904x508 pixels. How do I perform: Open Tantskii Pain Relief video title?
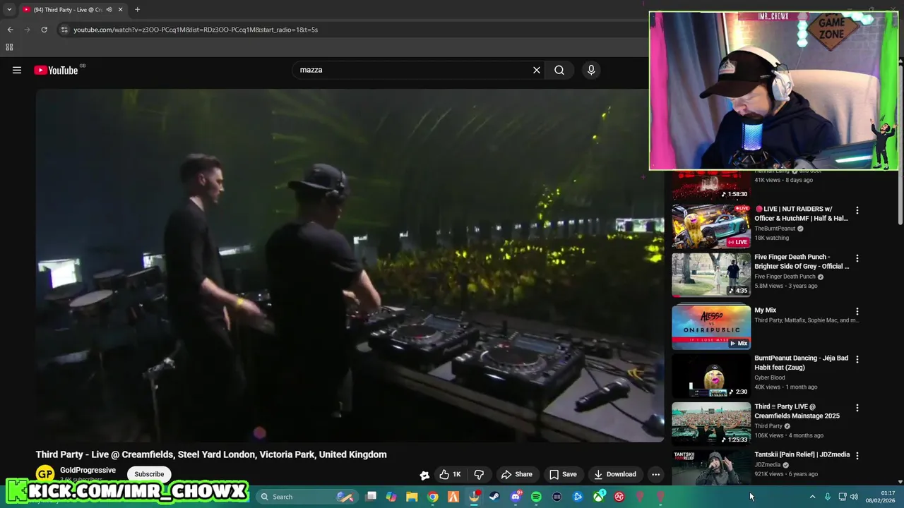coord(802,454)
